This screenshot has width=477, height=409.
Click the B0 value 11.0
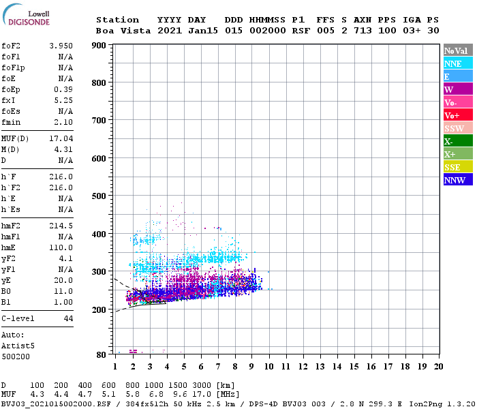[63, 292]
